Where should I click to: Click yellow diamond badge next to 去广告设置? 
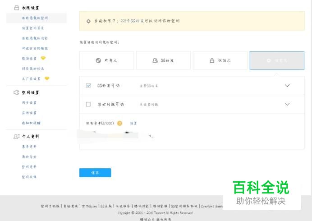tap(47, 78)
